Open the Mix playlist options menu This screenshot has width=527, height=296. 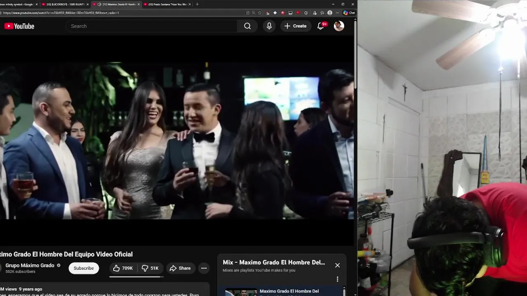click(x=337, y=279)
